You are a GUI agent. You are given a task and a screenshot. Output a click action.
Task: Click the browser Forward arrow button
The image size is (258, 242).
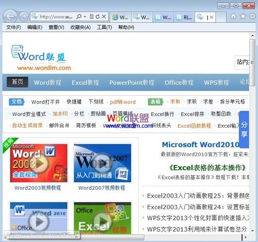coord(24,16)
